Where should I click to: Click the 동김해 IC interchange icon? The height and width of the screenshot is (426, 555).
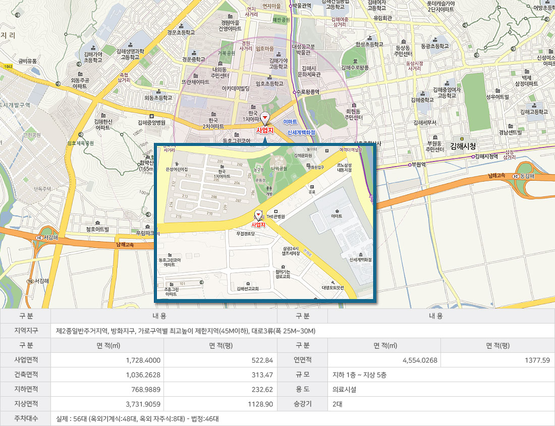[516, 177]
